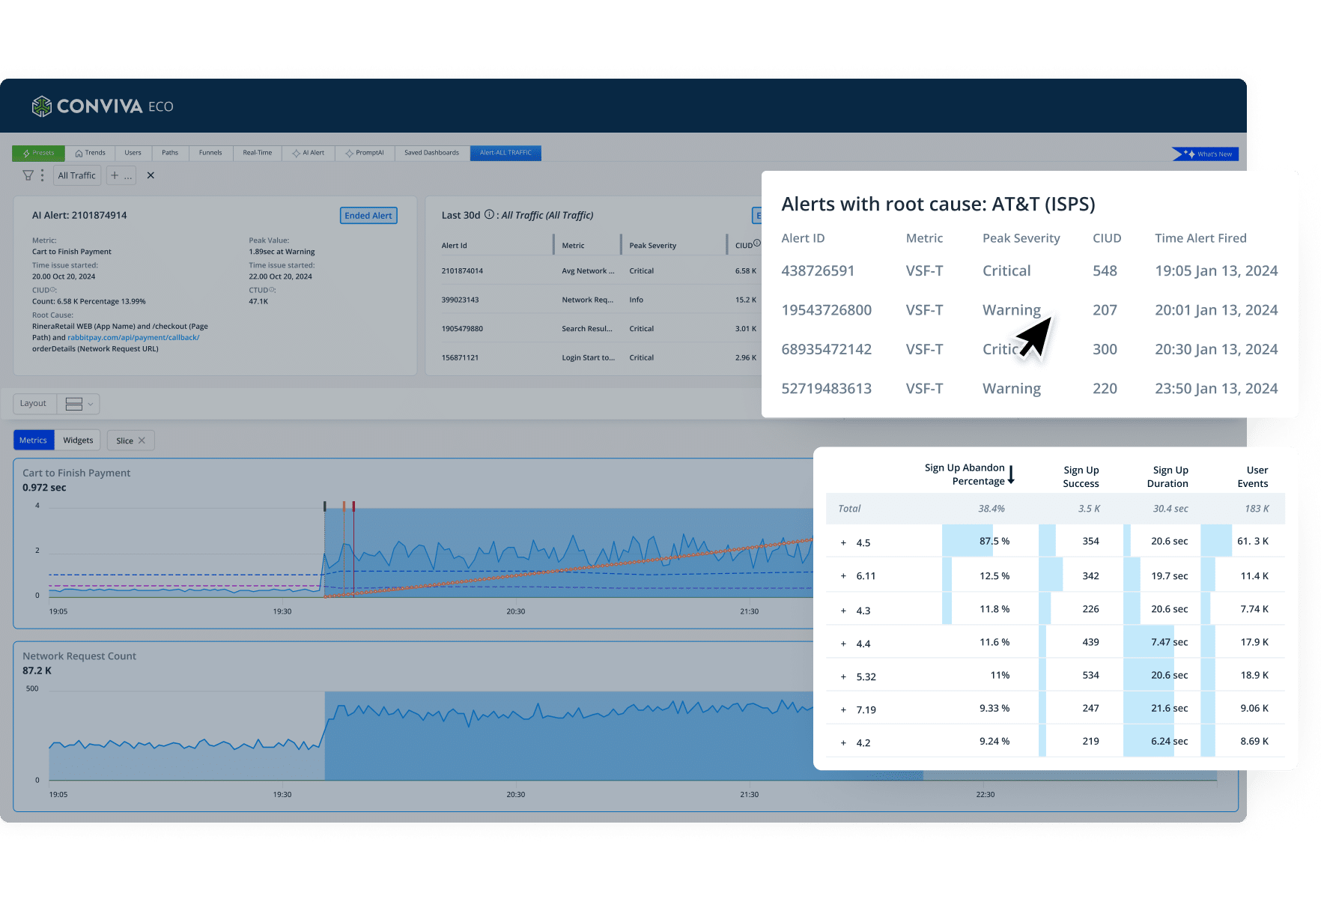Select the Alert-ALL TRAFFIC tab
This screenshot has width=1321, height=899.
pyautogui.click(x=505, y=153)
